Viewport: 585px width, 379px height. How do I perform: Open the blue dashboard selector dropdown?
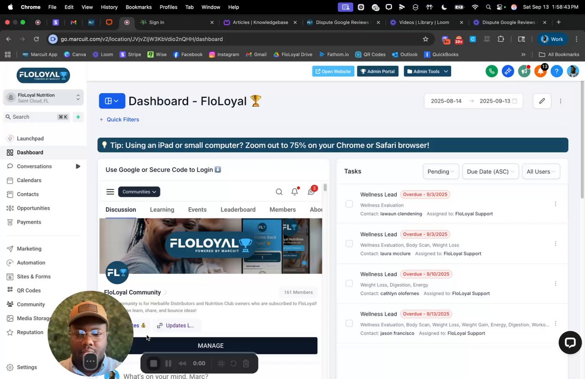[x=112, y=101]
